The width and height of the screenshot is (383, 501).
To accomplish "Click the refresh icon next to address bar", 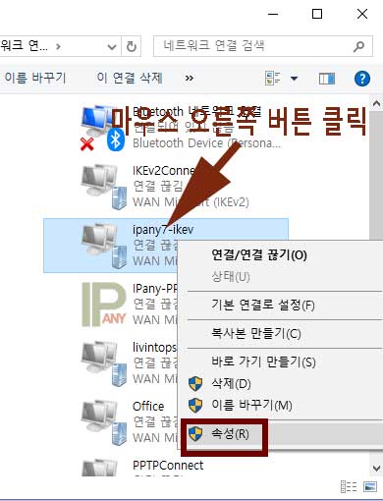I will 132,47.
